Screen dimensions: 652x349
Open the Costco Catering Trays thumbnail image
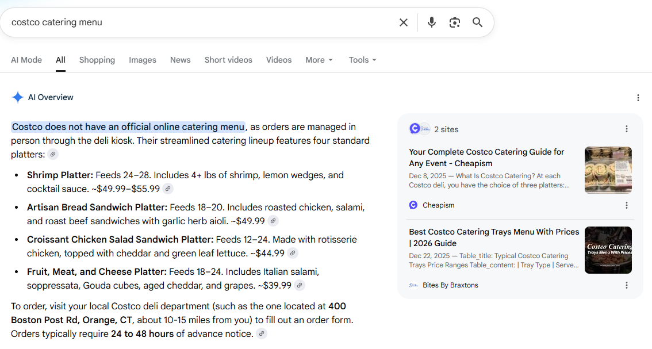[x=608, y=250]
